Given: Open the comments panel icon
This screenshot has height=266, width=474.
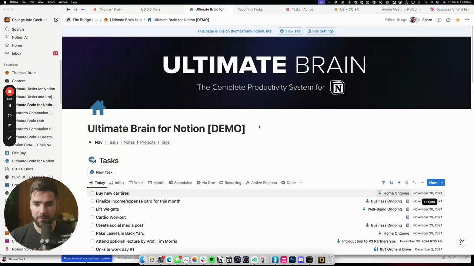Looking at the screenshot, I should [x=439, y=20].
